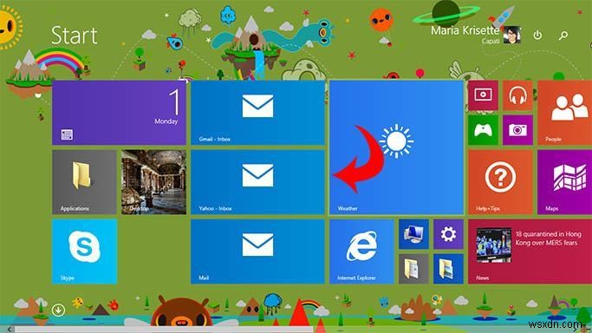Open the Music headphones tile
This screenshot has width=592, height=333.
pyautogui.click(x=517, y=95)
